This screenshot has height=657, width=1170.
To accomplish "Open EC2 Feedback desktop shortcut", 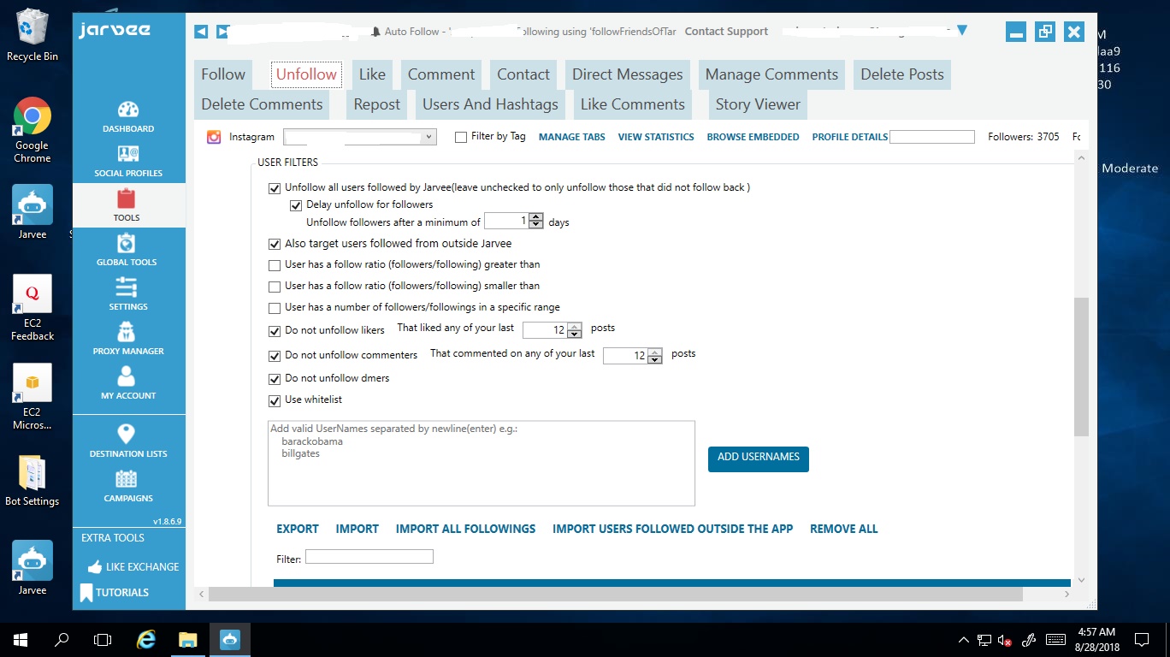I will tap(32, 308).
